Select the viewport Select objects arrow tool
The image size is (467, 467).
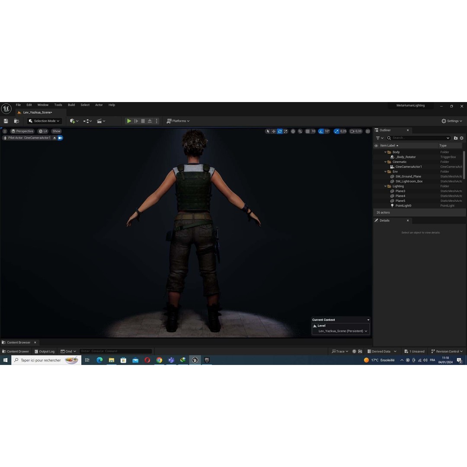(x=268, y=131)
